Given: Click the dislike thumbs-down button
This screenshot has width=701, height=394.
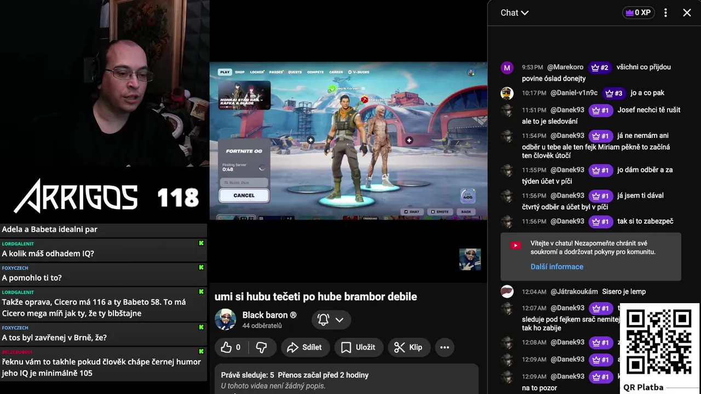Looking at the screenshot, I should pyautogui.click(x=262, y=347).
